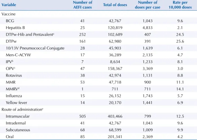
Task: Select MMR total doses '47,718'
Action: (x=115, y=82)
